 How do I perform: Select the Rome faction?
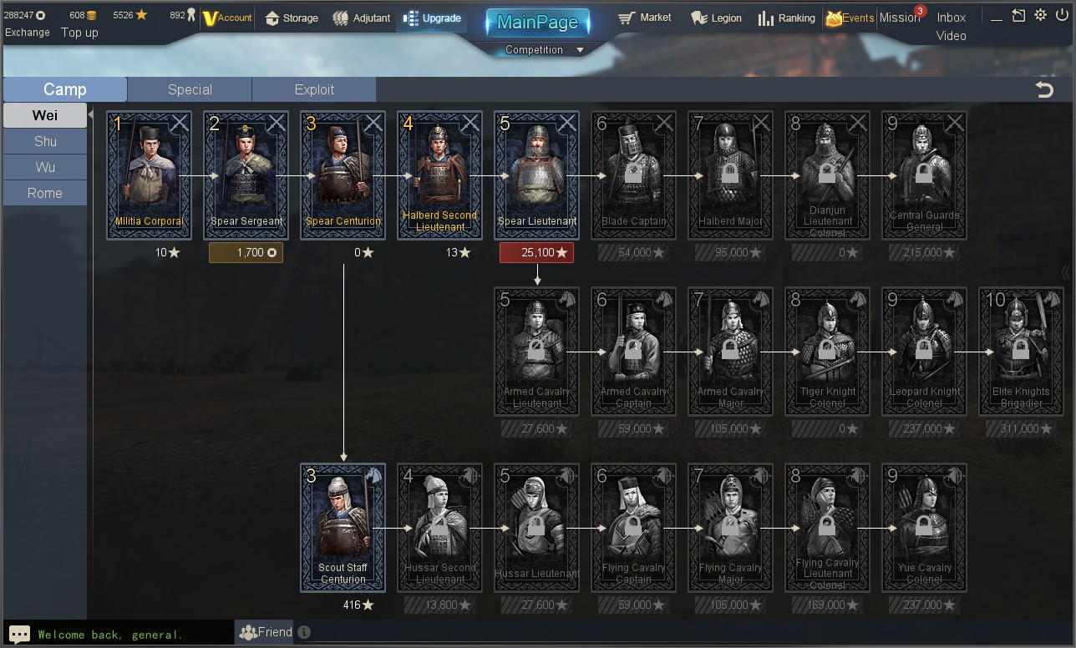point(45,193)
